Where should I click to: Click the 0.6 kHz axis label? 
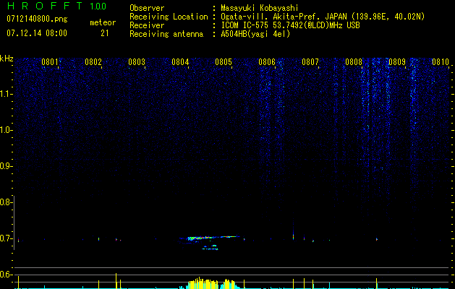point(6,275)
